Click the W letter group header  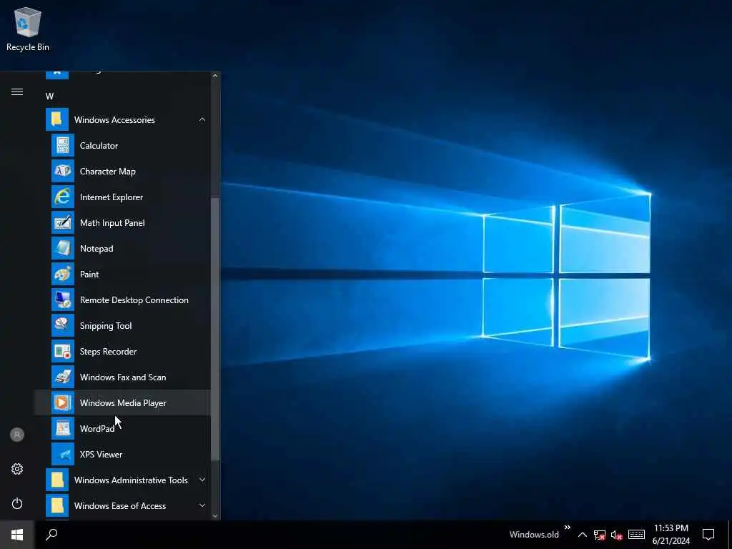[49, 97]
